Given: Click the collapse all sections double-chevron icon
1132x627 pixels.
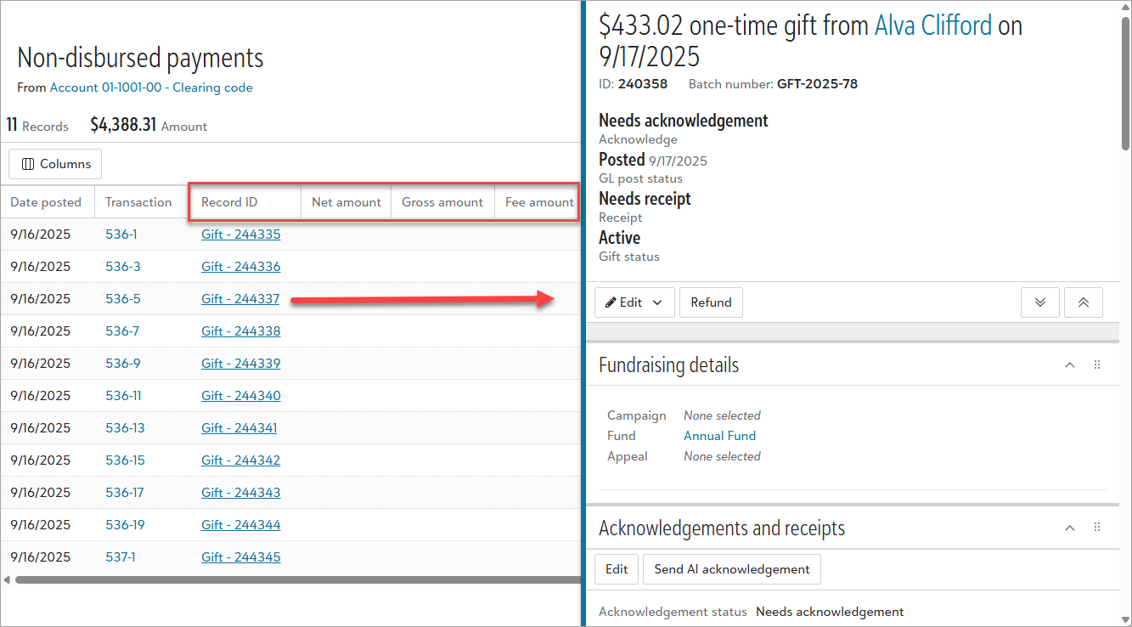Looking at the screenshot, I should pyautogui.click(x=1083, y=302).
